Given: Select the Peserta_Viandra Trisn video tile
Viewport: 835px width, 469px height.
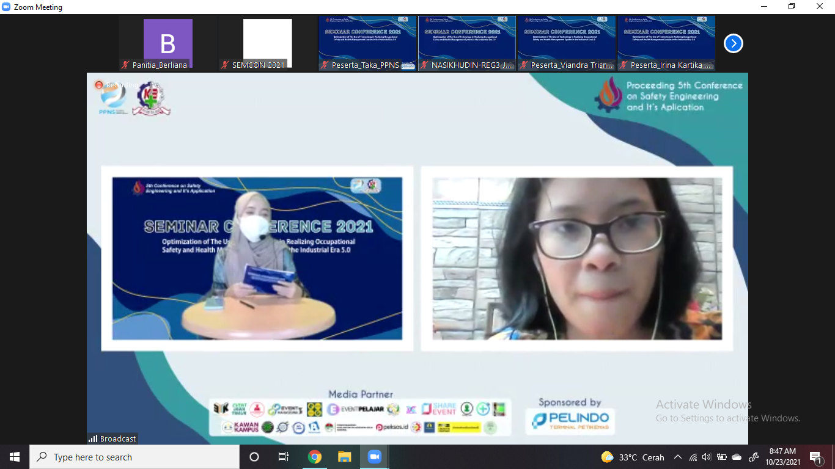Looking at the screenshot, I should point(567,43).
